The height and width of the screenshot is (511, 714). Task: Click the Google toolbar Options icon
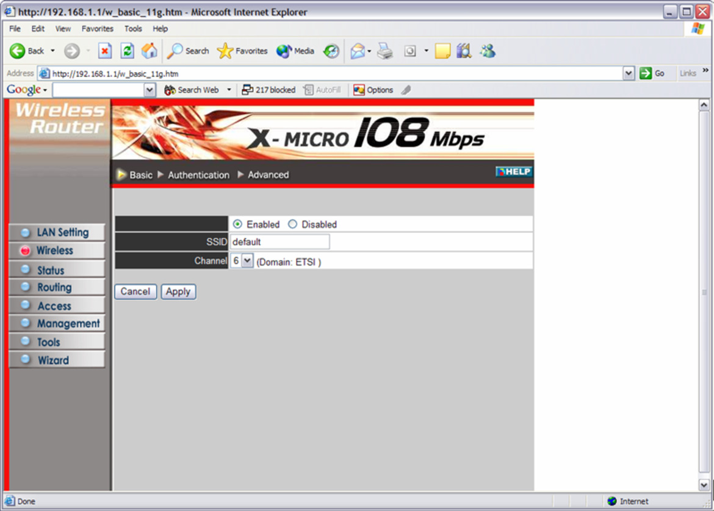pyautogui.click(x=359, y=90)
